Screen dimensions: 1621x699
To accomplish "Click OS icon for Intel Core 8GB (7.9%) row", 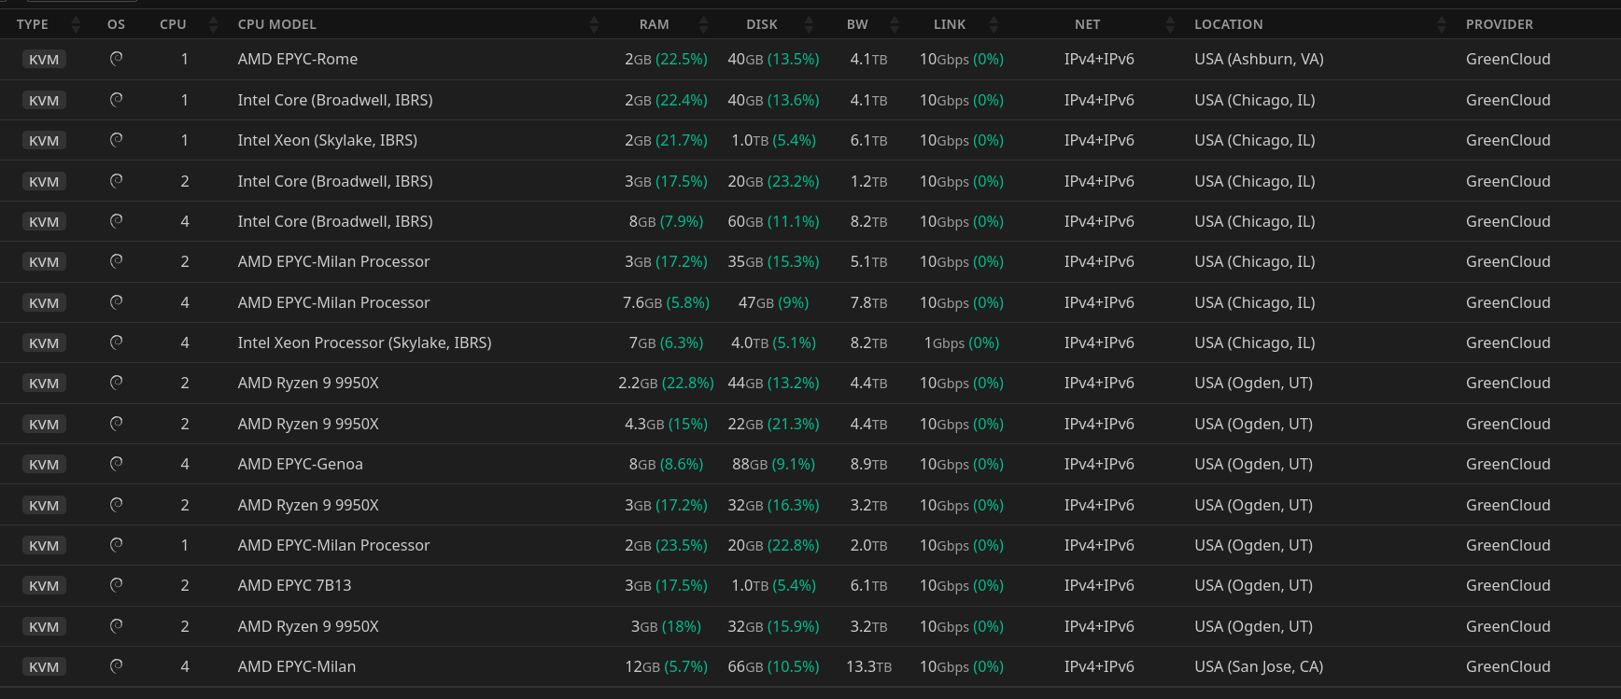I will (x=117, y=221).
